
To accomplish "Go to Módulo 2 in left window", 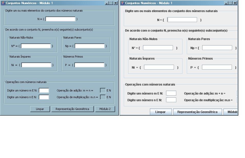I will click(x=105, y=109).
